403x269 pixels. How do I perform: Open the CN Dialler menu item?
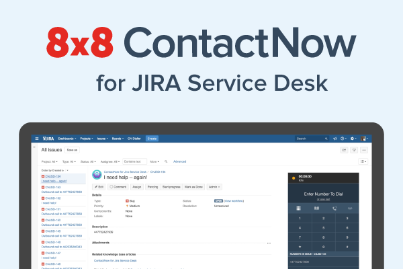[134, 139]
